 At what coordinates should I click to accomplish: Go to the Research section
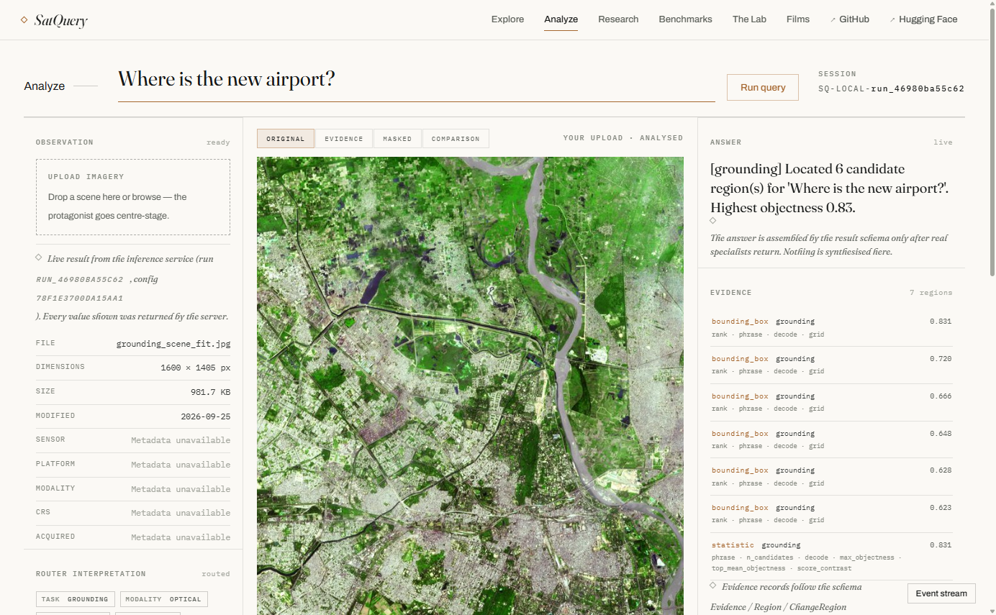click(618, 19)
